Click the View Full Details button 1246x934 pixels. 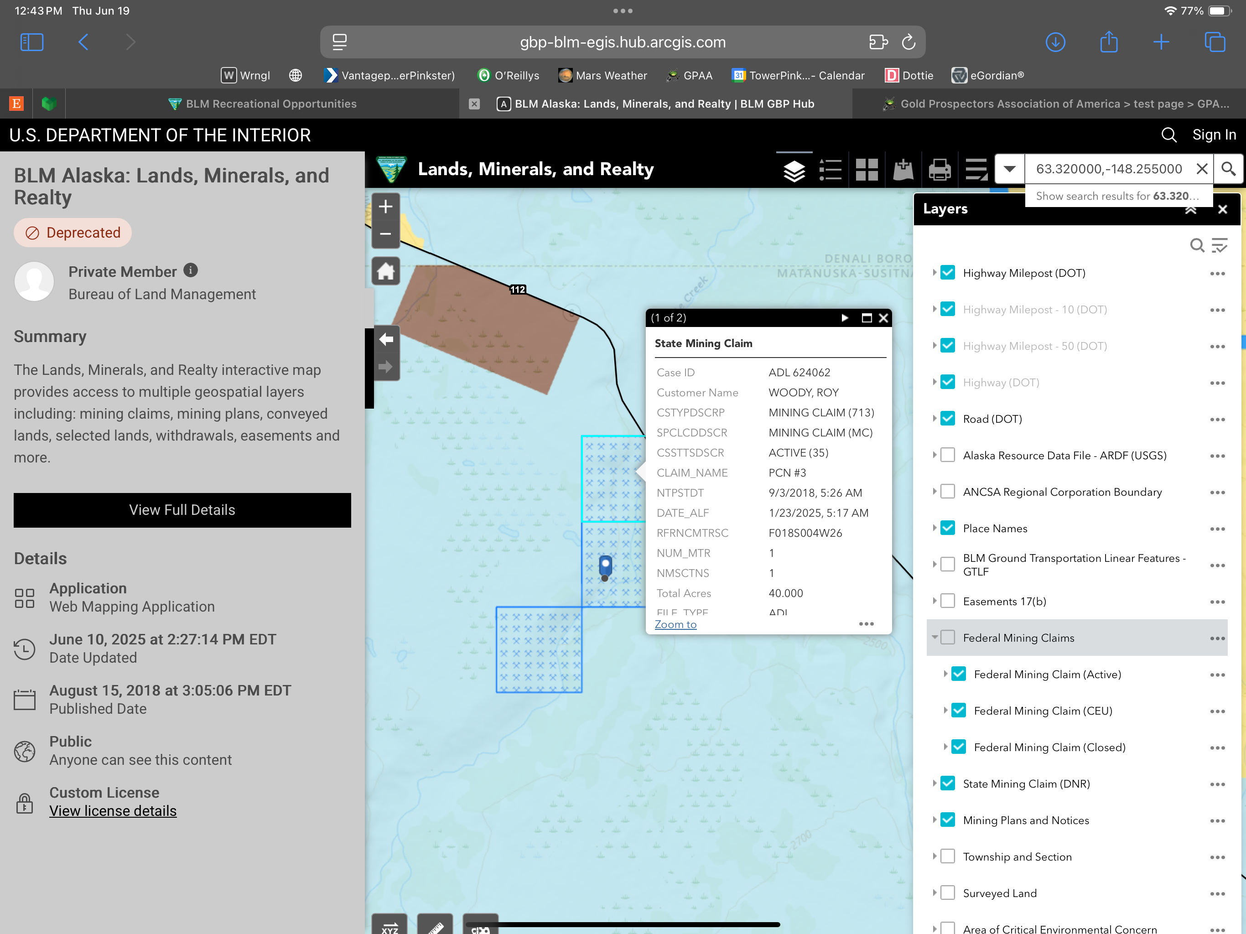pyautogui.click(x=182, y=510)
